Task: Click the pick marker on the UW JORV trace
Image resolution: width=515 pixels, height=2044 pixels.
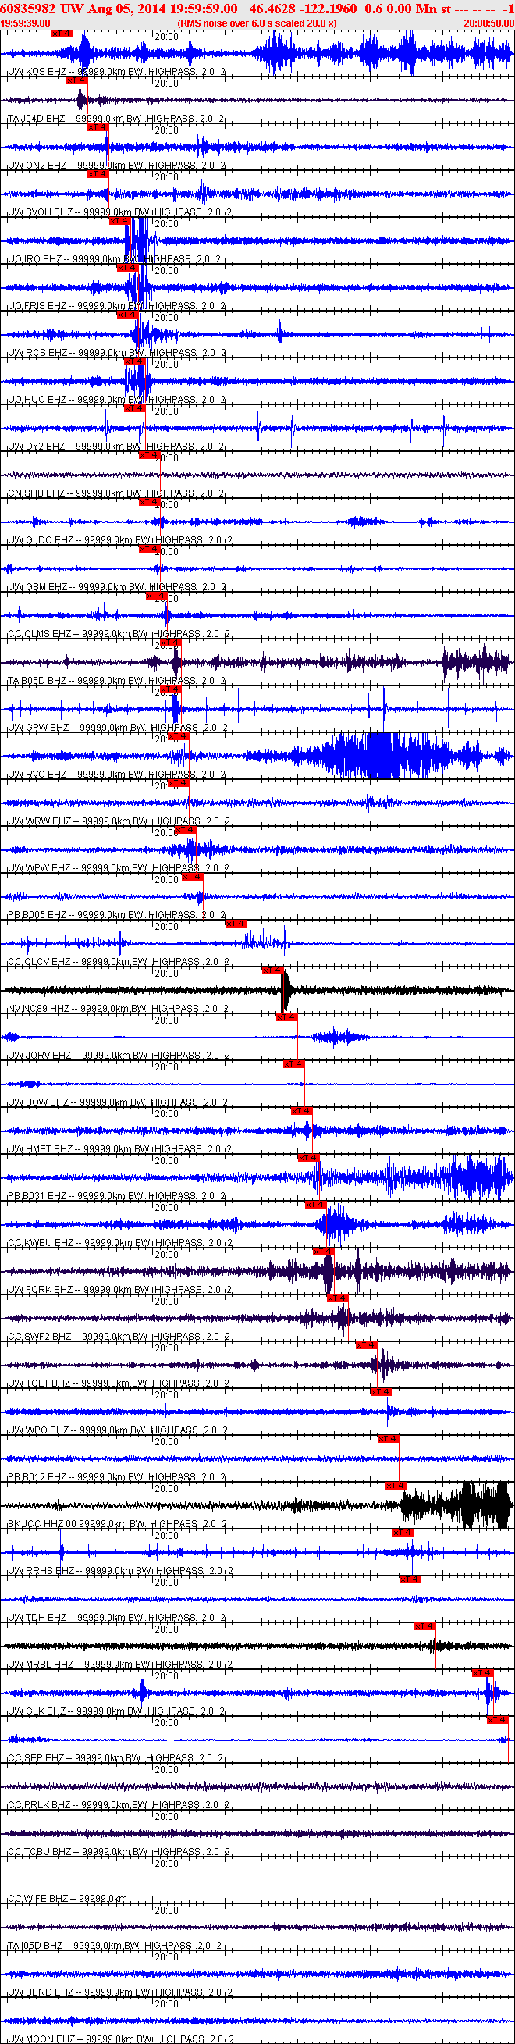Action: point(286,1017)
